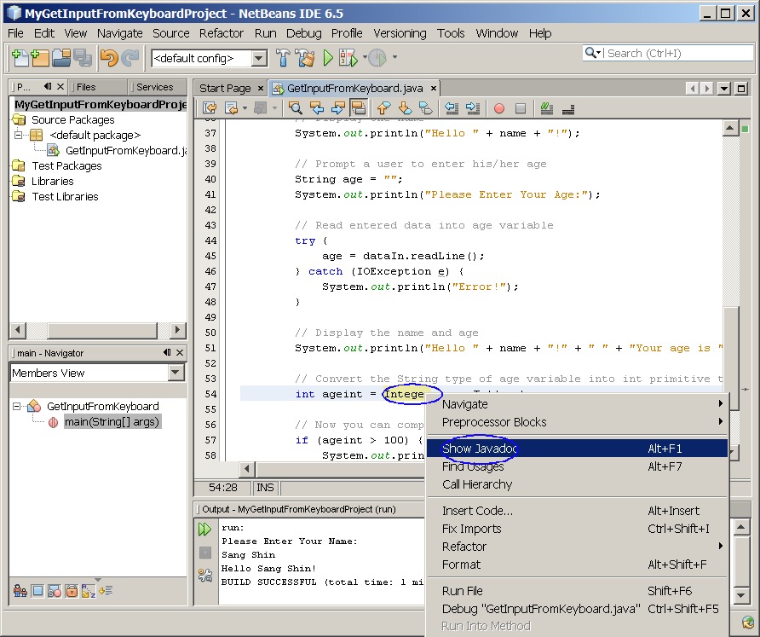
Task: Close the GetInputFromKeyboard.java tab
Action: click(x=434, y=89)
